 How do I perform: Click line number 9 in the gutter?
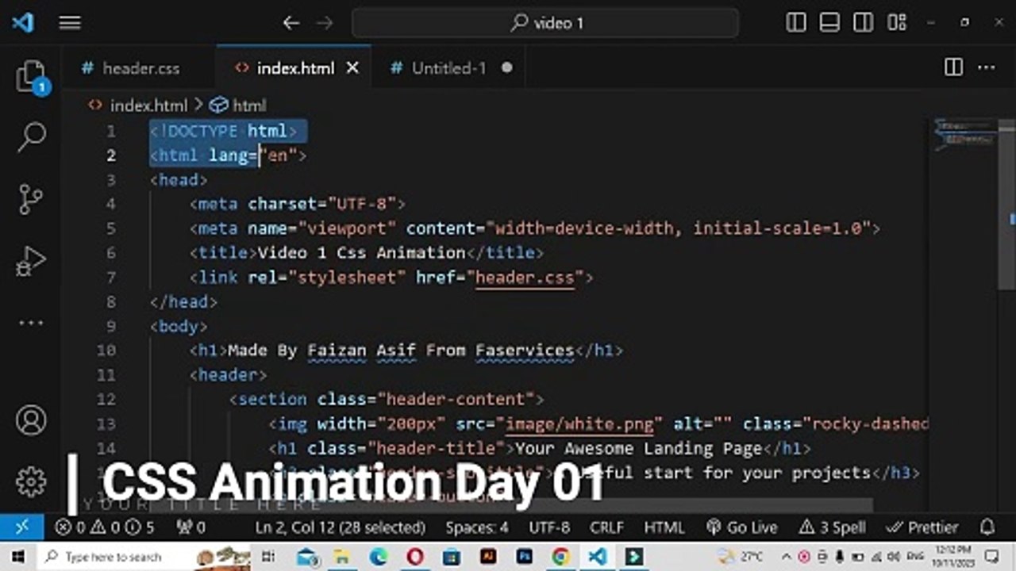110,326
